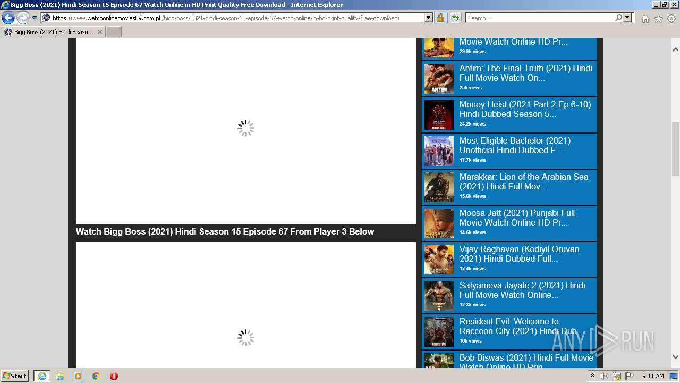Open Bob Biswas (2021) Hindi link
Screen dimensions: 680x383
pos(526,361)
